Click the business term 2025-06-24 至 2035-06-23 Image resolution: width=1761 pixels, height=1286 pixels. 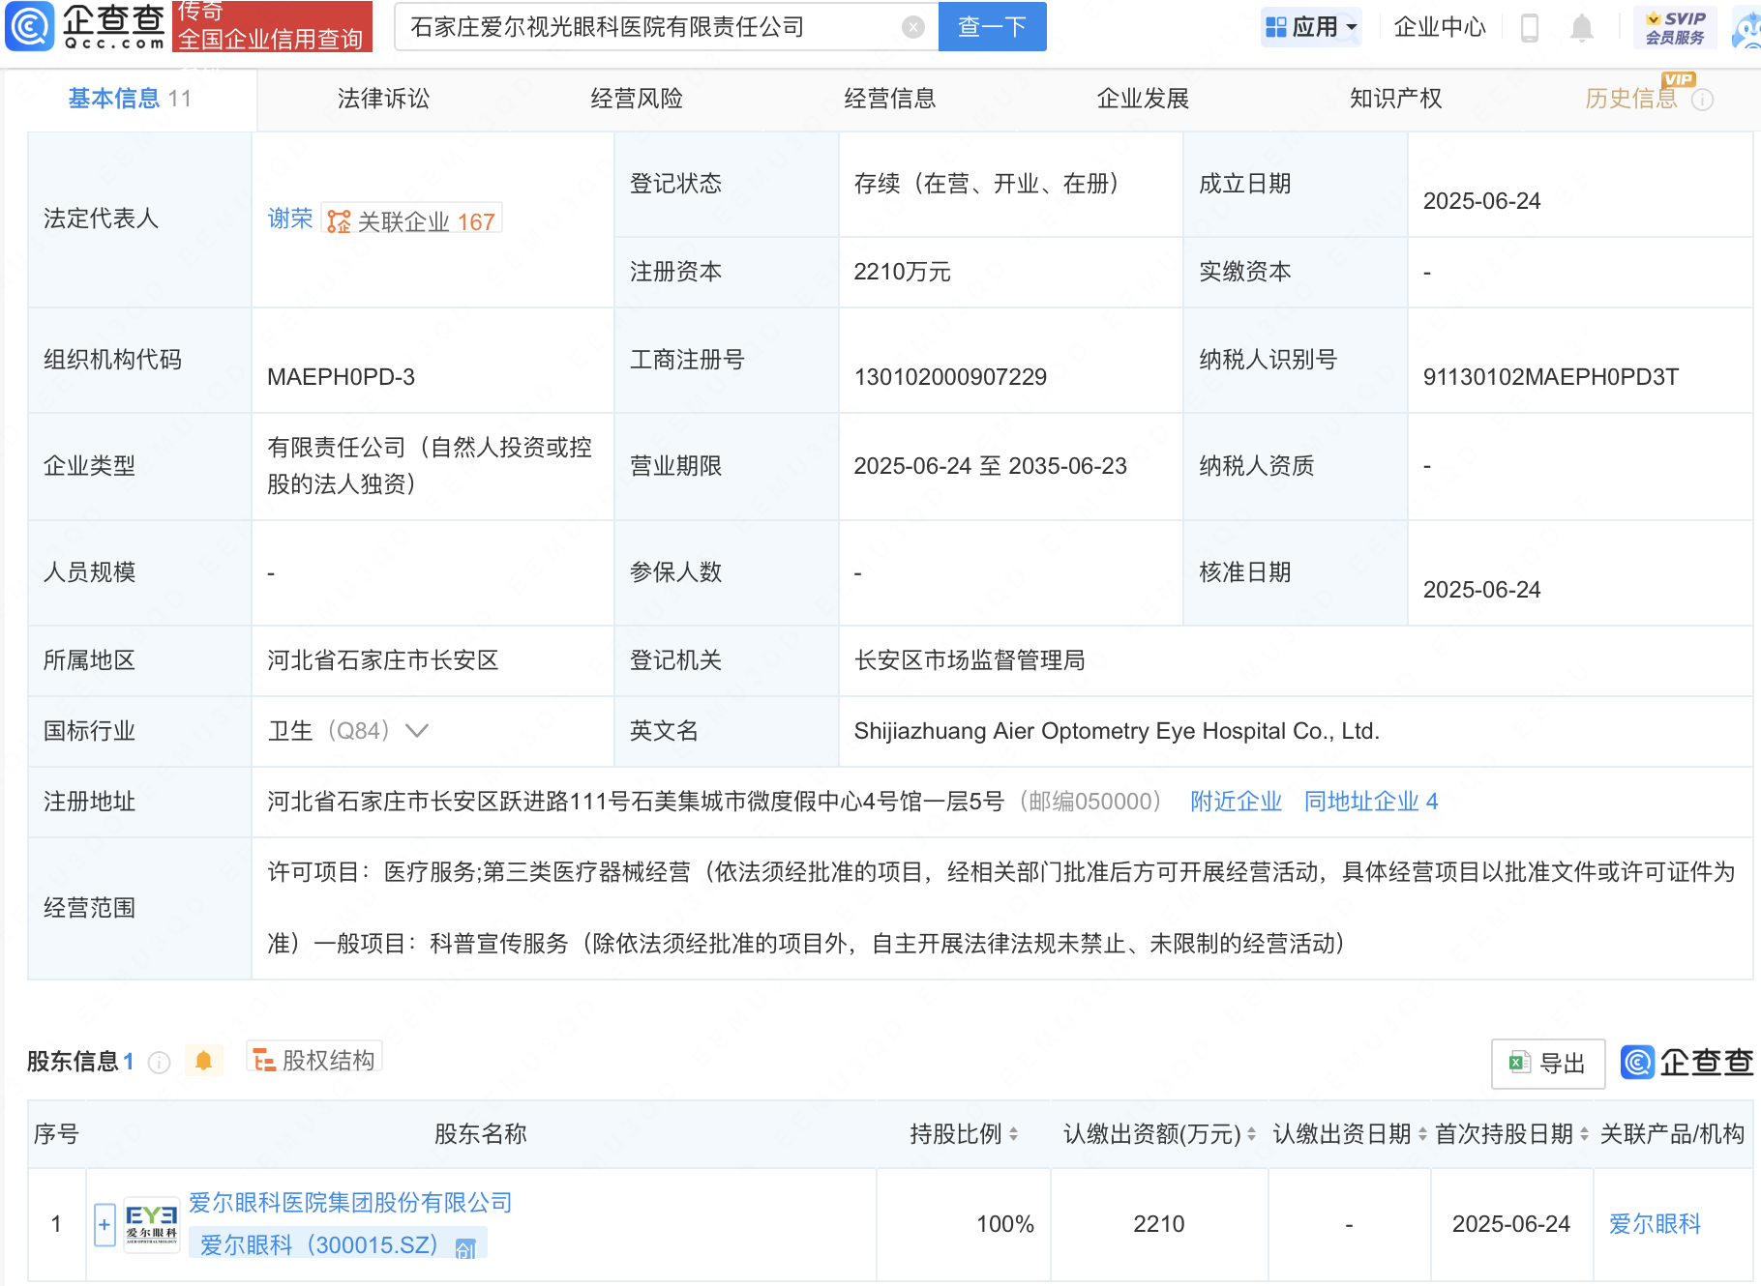pyautogui.click(x=990, y=466)
